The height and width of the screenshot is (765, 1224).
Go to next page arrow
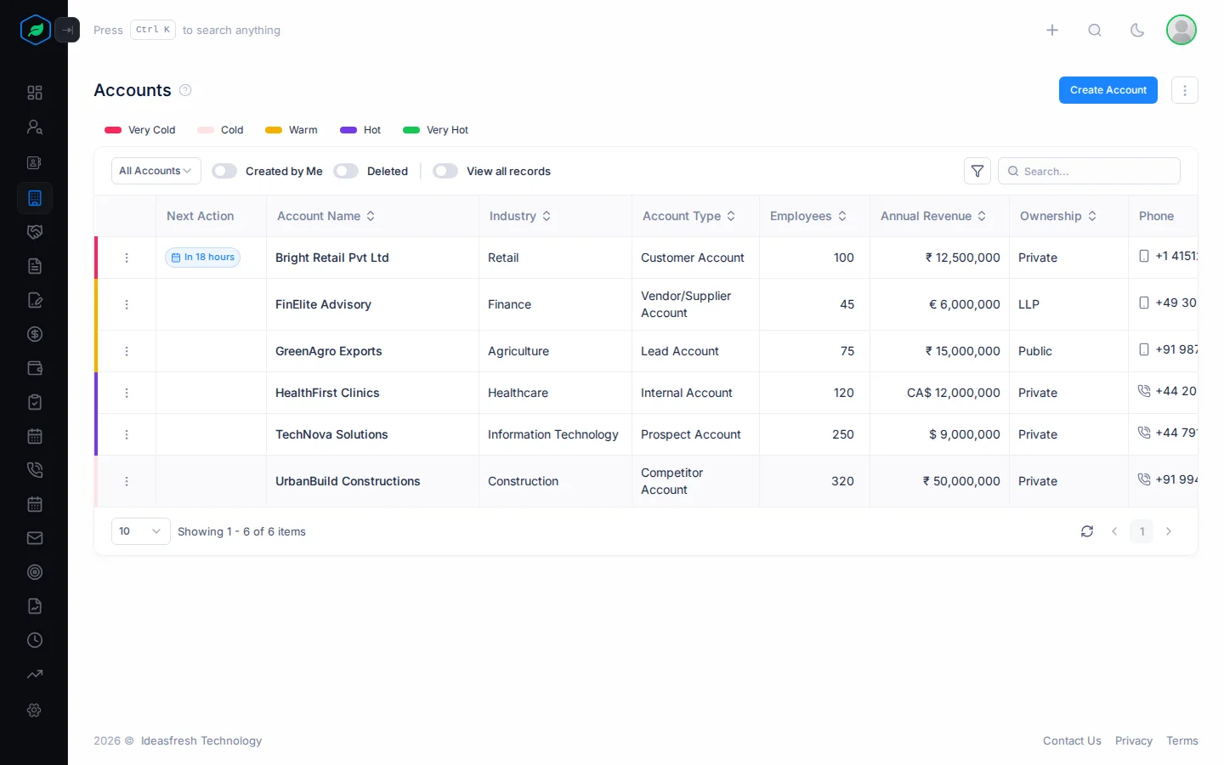1169,531
